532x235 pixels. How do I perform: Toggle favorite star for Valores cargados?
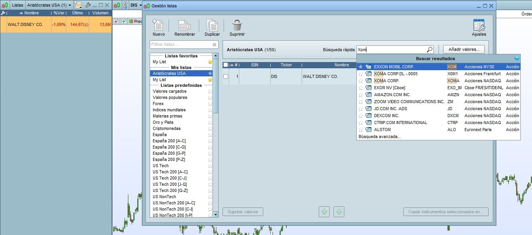(210, 91)
